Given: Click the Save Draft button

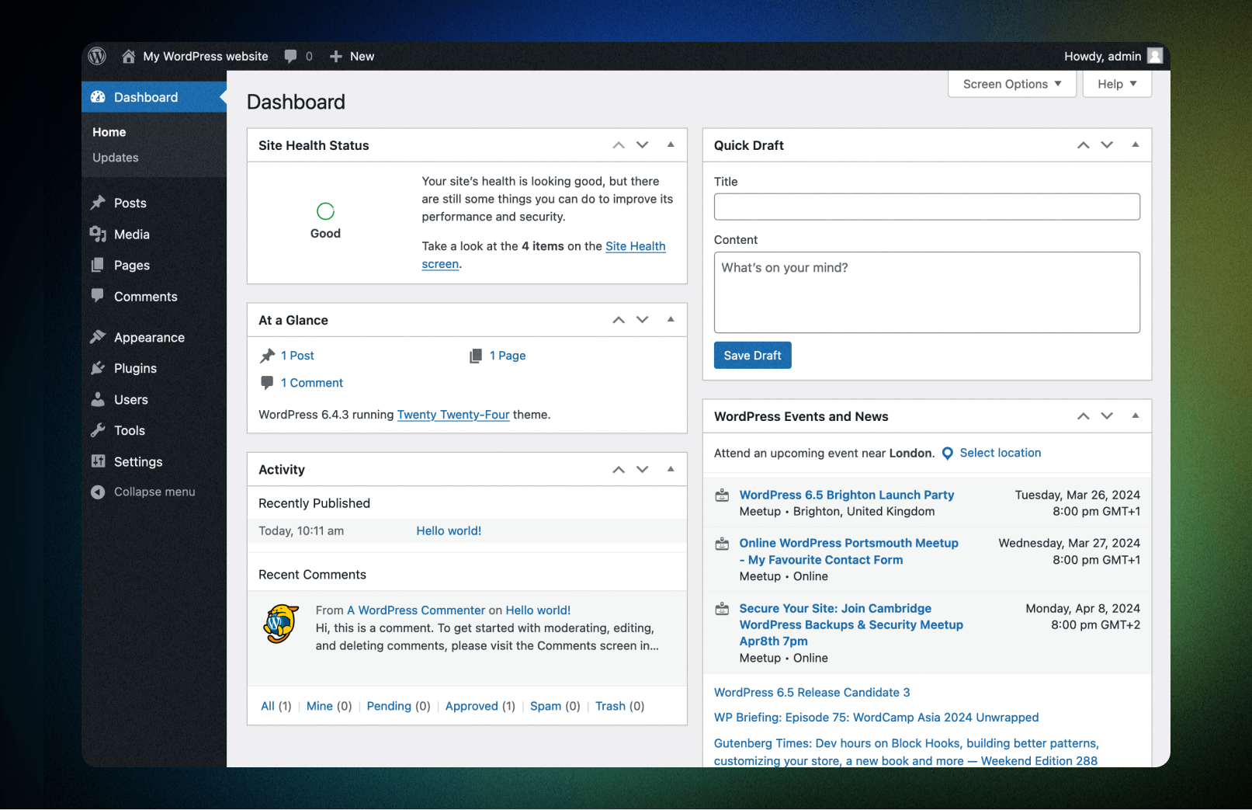Looking at the screenshot, I should coord(752,355).
